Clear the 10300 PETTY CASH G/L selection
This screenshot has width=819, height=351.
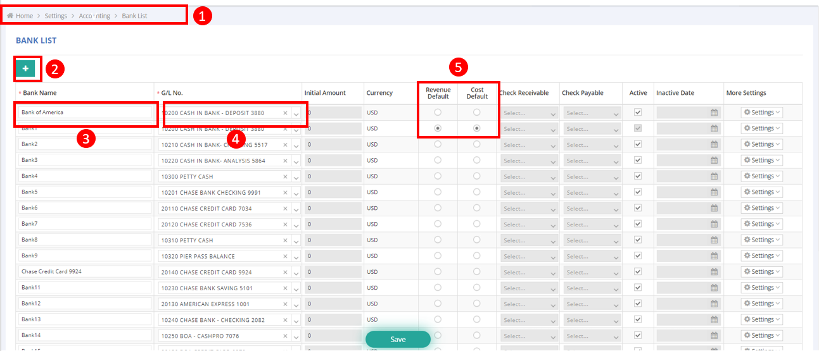(285, 177)
